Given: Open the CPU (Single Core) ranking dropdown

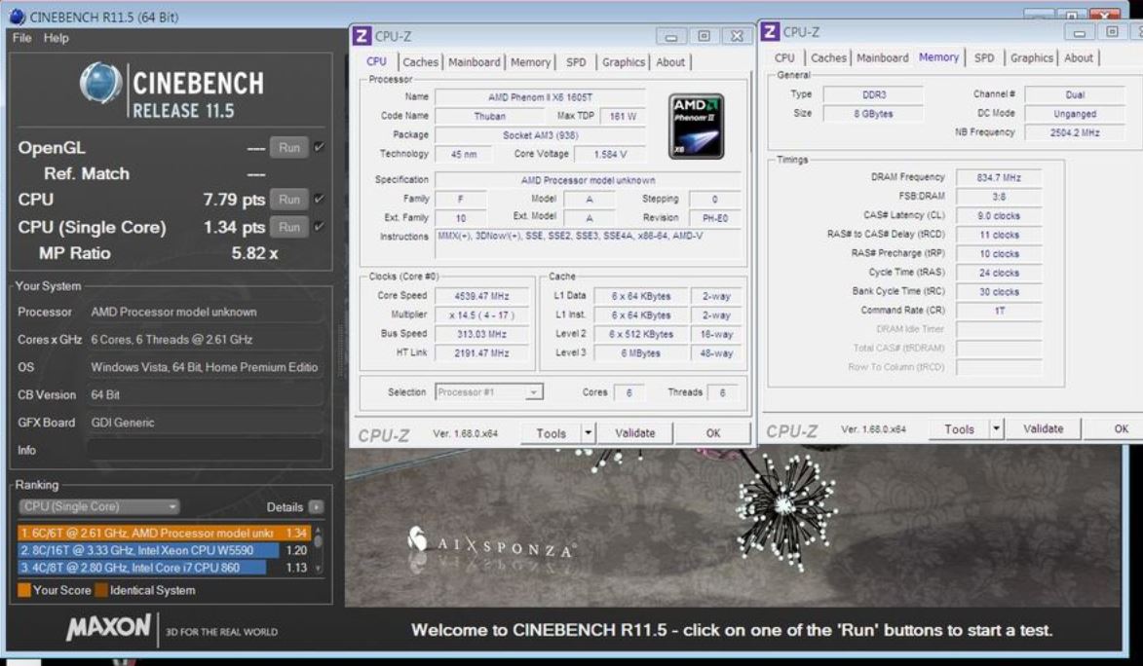Looking at the screenshot, I should tap(98, 506).
